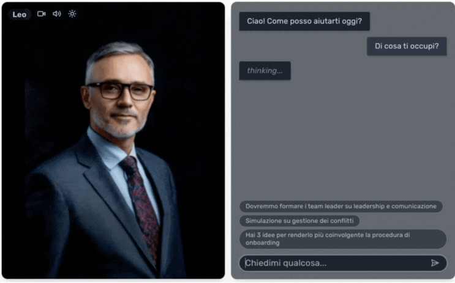Click the empty chat conversation area
The image size is (455, 283).
click(x=343, y=139)
